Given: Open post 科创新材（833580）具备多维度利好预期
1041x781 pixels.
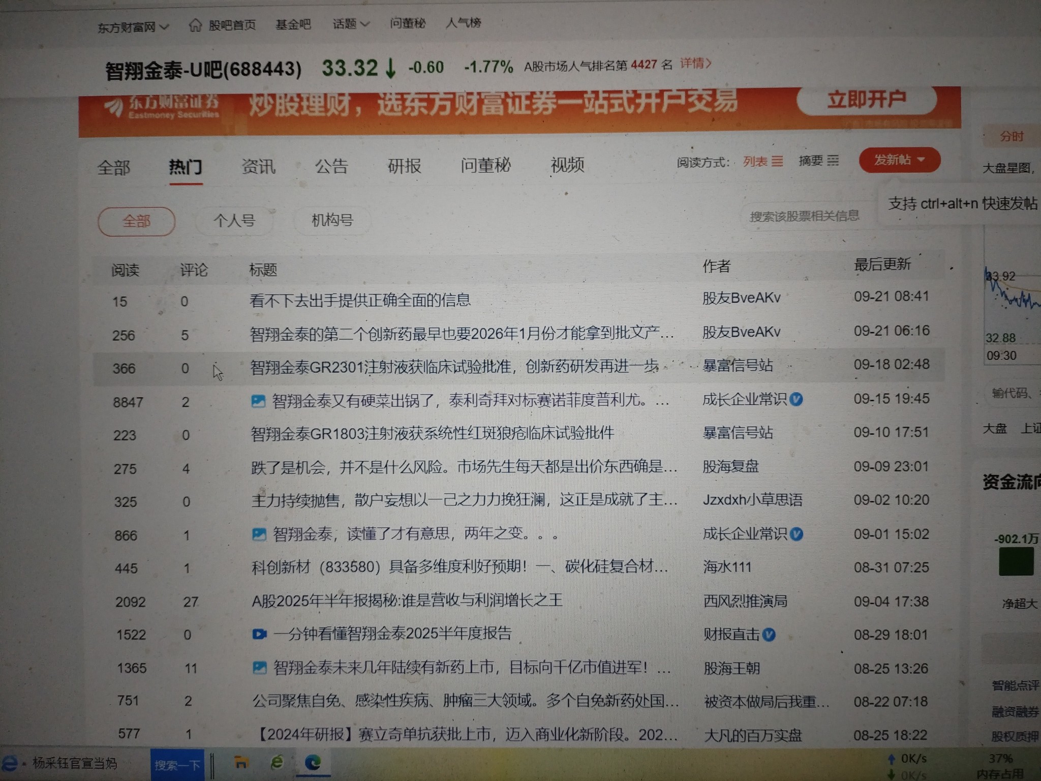Looking at the screenshot, I should pos(460,566).
